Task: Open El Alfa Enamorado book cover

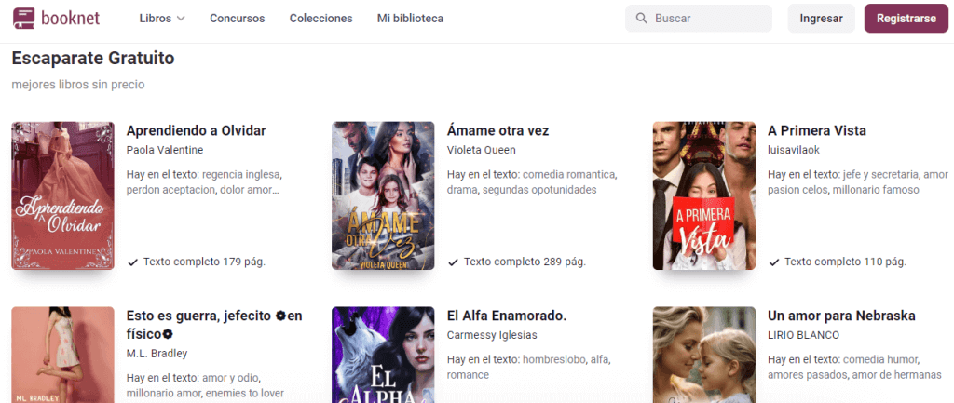Action: click(383, 355)
